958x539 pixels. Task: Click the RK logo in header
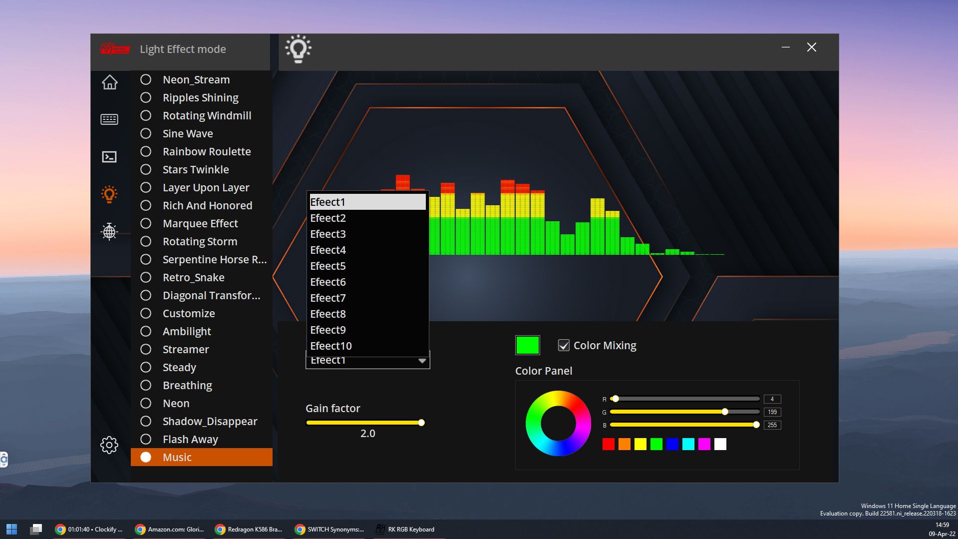pos(114,48)
